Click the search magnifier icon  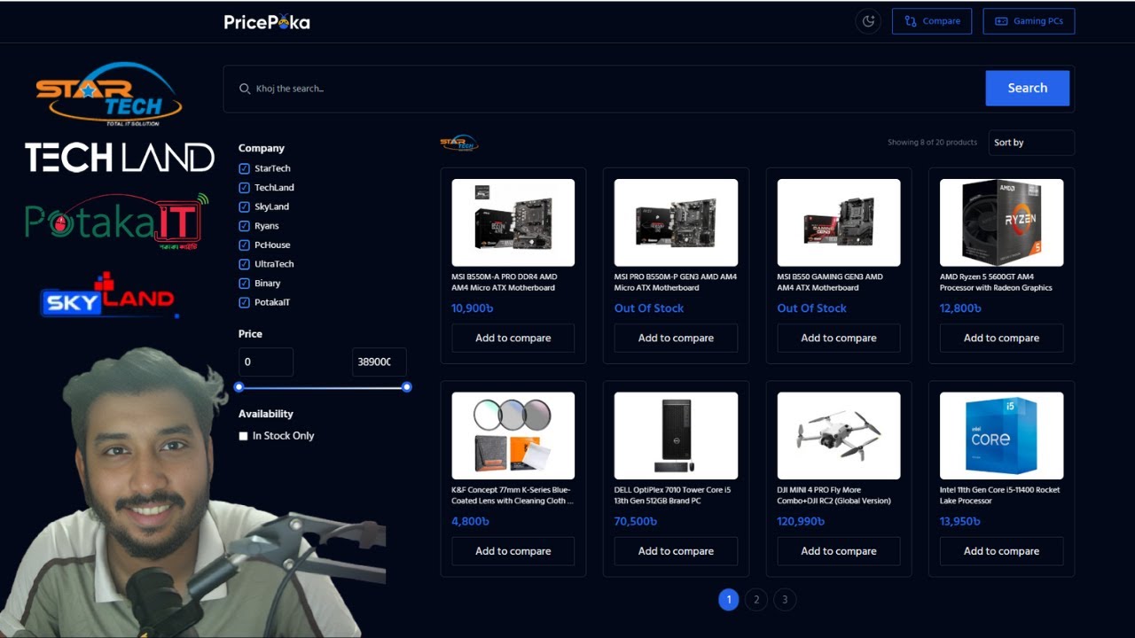point(245,89)
